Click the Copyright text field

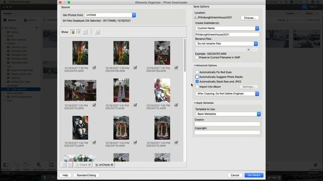pyautogui.click(x=227, y=133)
